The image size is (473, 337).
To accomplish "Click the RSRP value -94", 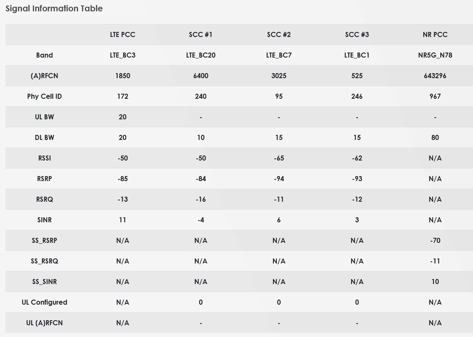I will [279, 179].
